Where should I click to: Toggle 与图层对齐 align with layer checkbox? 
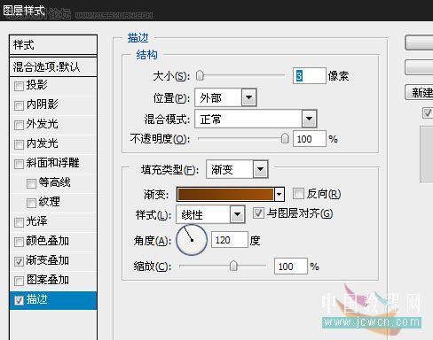coord(258,212)
